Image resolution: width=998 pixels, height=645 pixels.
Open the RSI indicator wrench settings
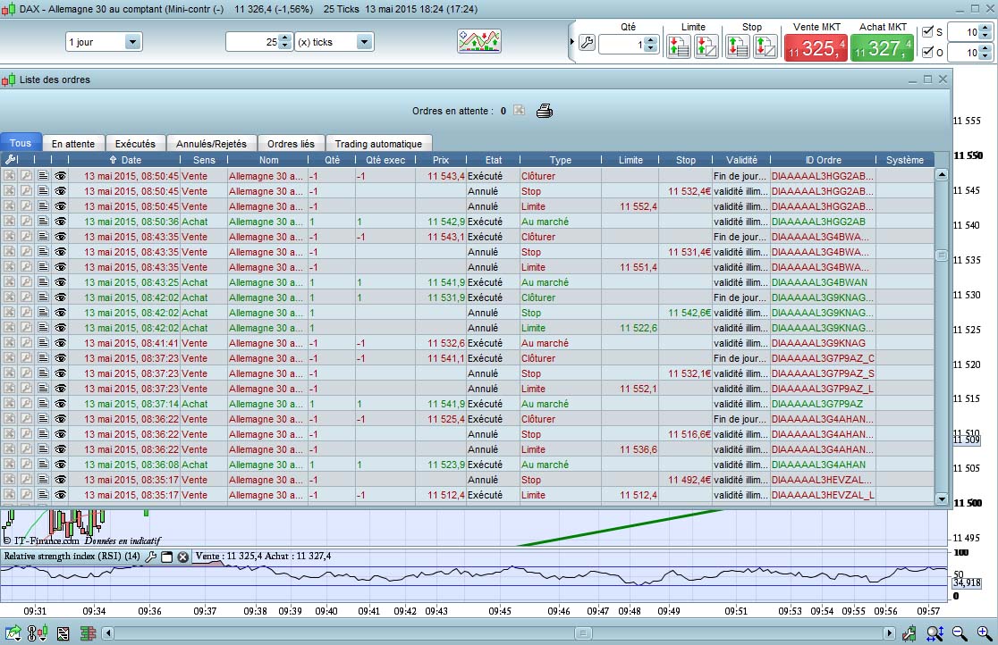coord(151,557)
